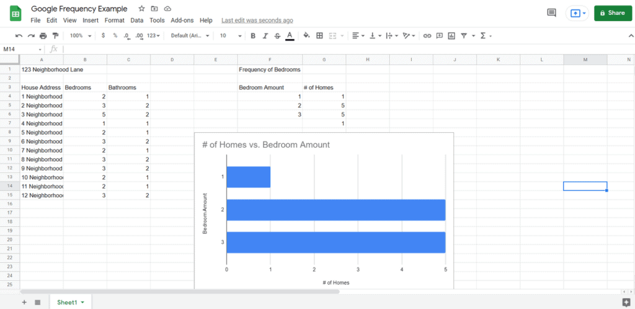Open the font size 10 dropdown

[x=231, y=35]
